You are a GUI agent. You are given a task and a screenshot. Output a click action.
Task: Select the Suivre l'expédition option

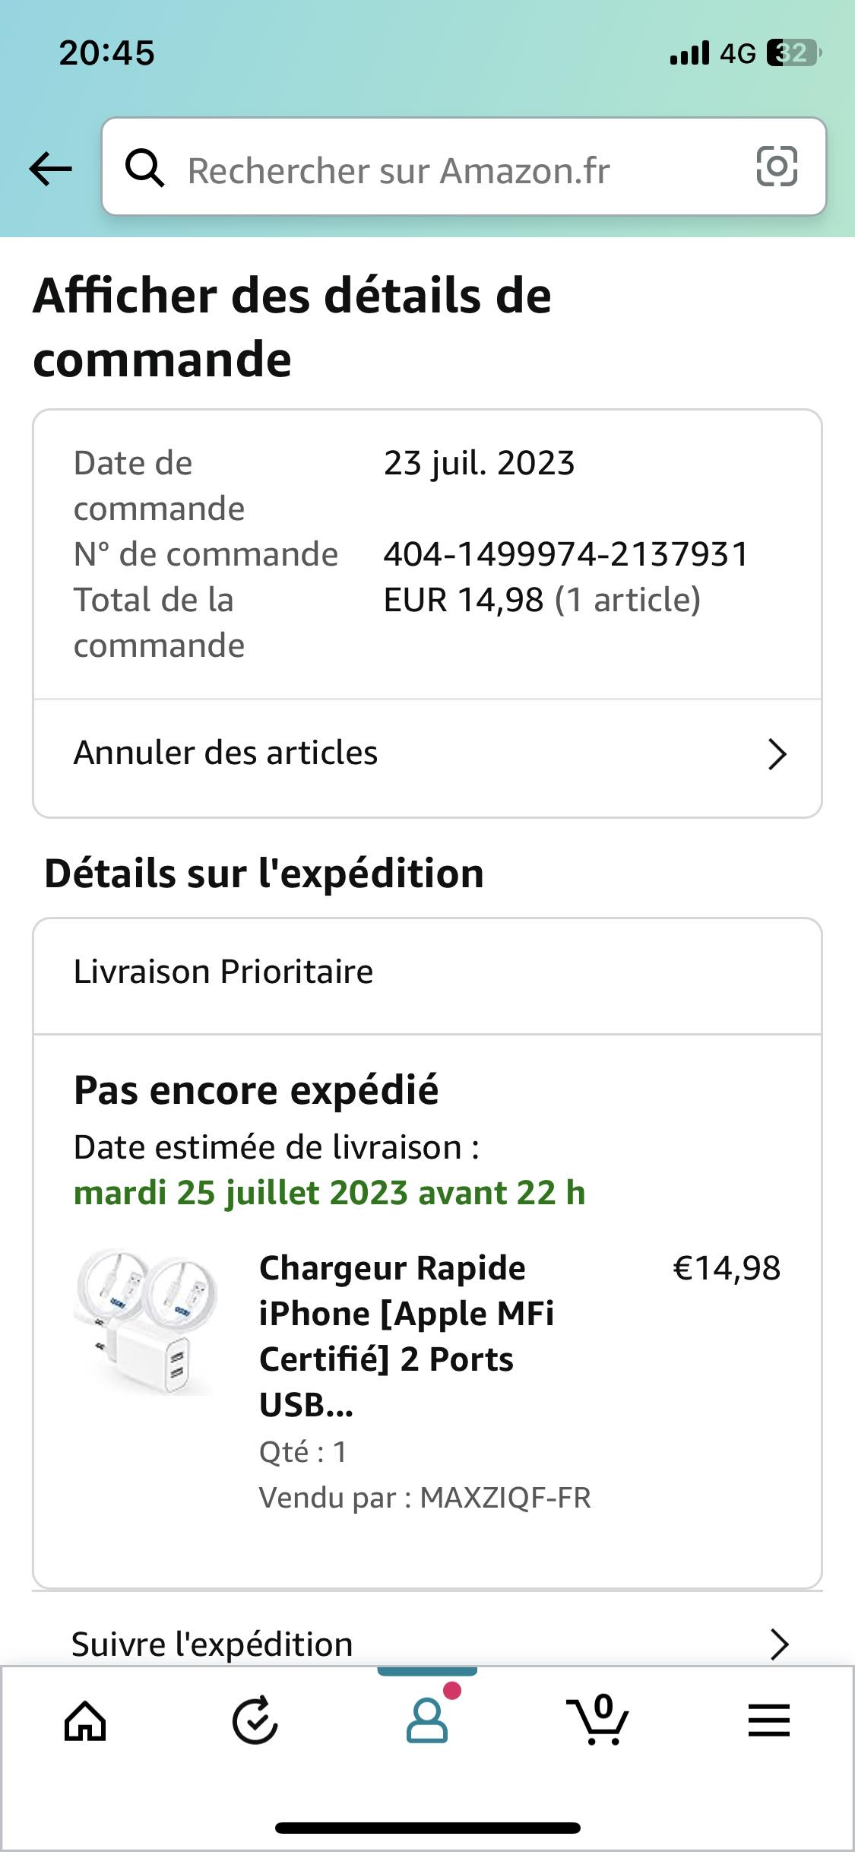pyautogui.click(x=213, y=1644)
